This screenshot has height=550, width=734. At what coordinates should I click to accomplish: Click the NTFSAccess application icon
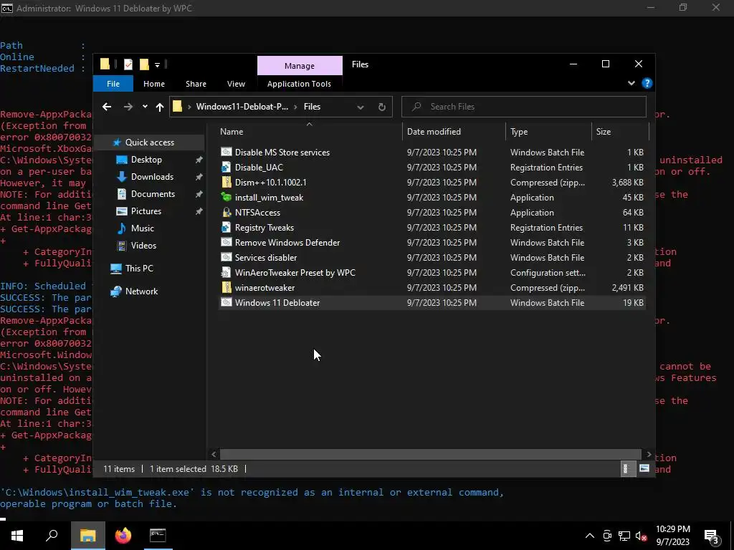point(227,212)
